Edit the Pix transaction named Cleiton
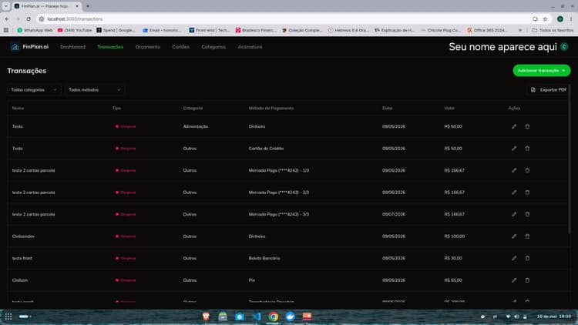The height and width of the screenshot is (325, 578). click(514, 280)
